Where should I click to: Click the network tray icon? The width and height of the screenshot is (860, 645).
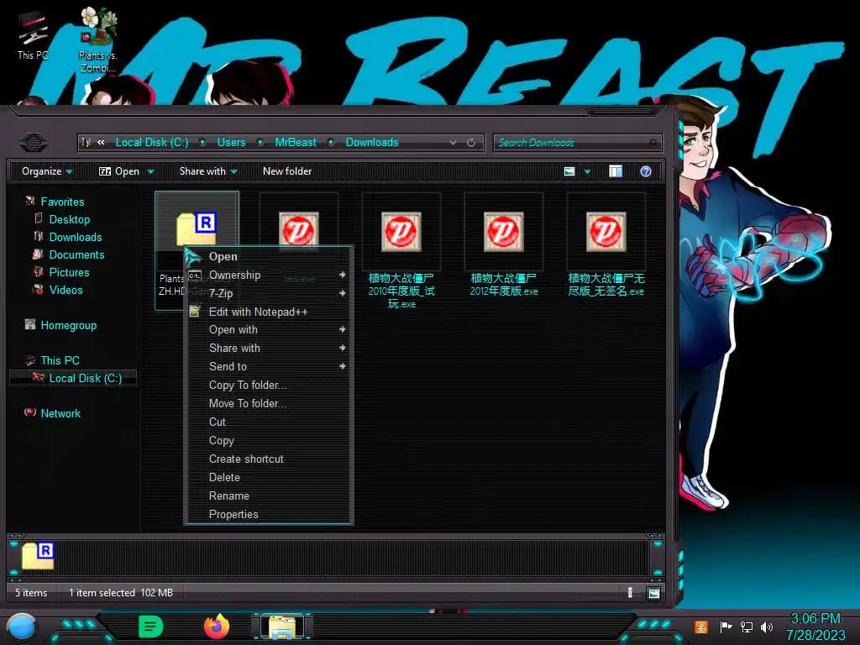coord(747,627)
